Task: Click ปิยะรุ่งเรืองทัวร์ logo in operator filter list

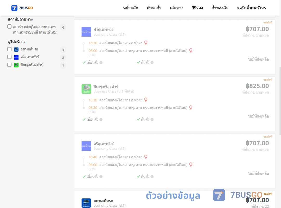Action: click(x=16, y=65)
